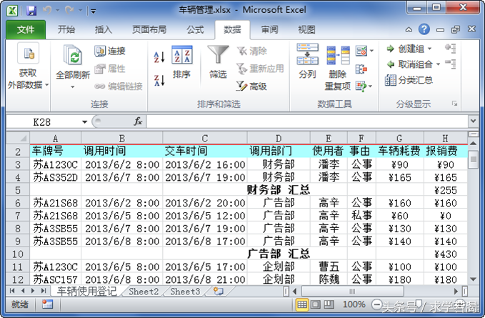
Task: Click the vertical scrollbar down arrow
Action: (x=473, y=279)
